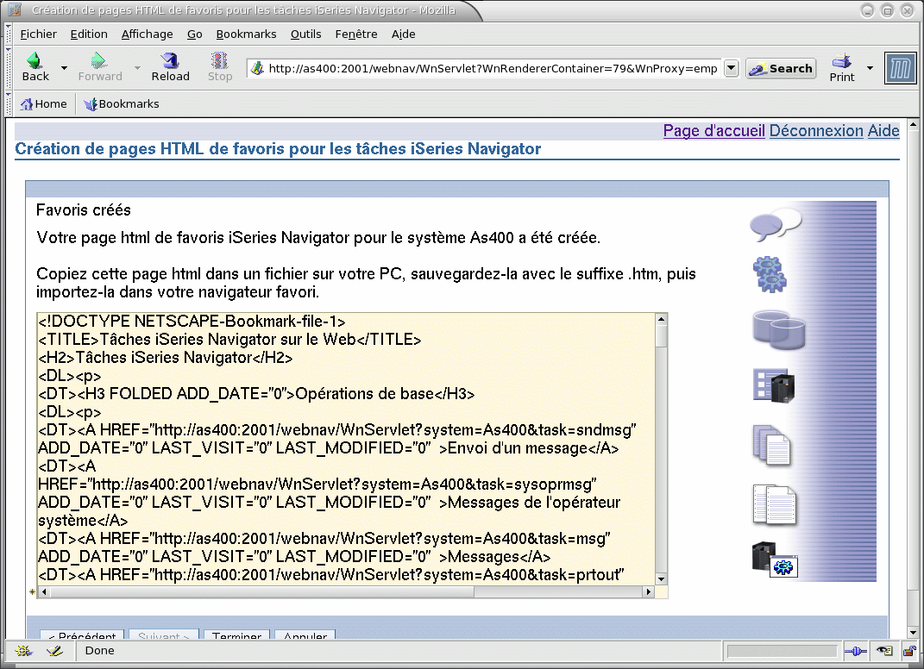Expand the URL bar history dropdown

(x=731, y=68)
